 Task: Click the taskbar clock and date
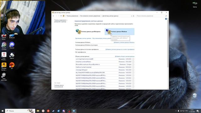tap(192, 111)
